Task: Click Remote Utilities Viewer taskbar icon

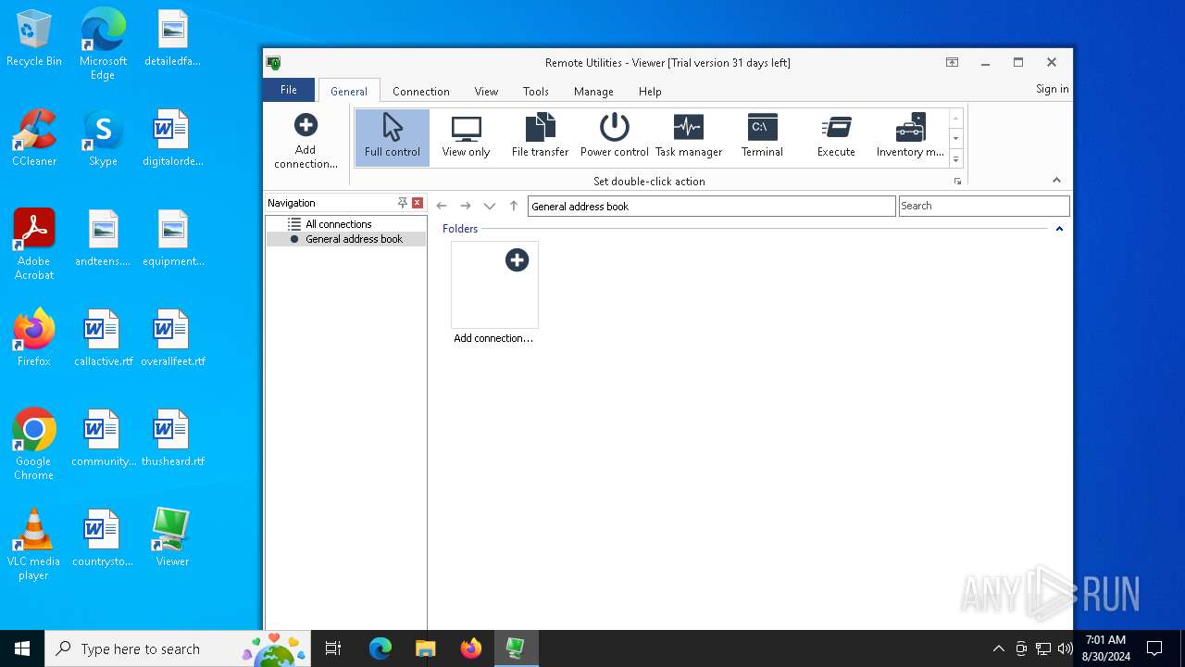Action: click(x=516, y=648)
